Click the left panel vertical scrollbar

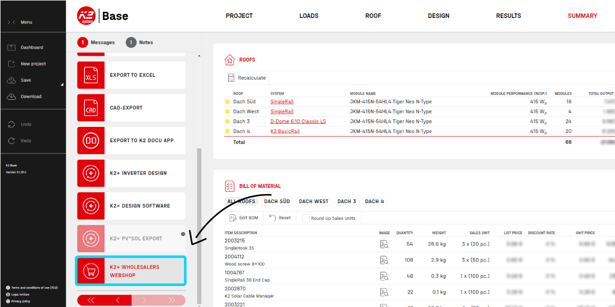[x=199, y=225]
